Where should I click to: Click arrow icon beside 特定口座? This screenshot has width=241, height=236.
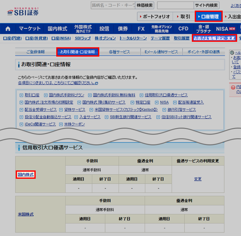coord(132,102)
